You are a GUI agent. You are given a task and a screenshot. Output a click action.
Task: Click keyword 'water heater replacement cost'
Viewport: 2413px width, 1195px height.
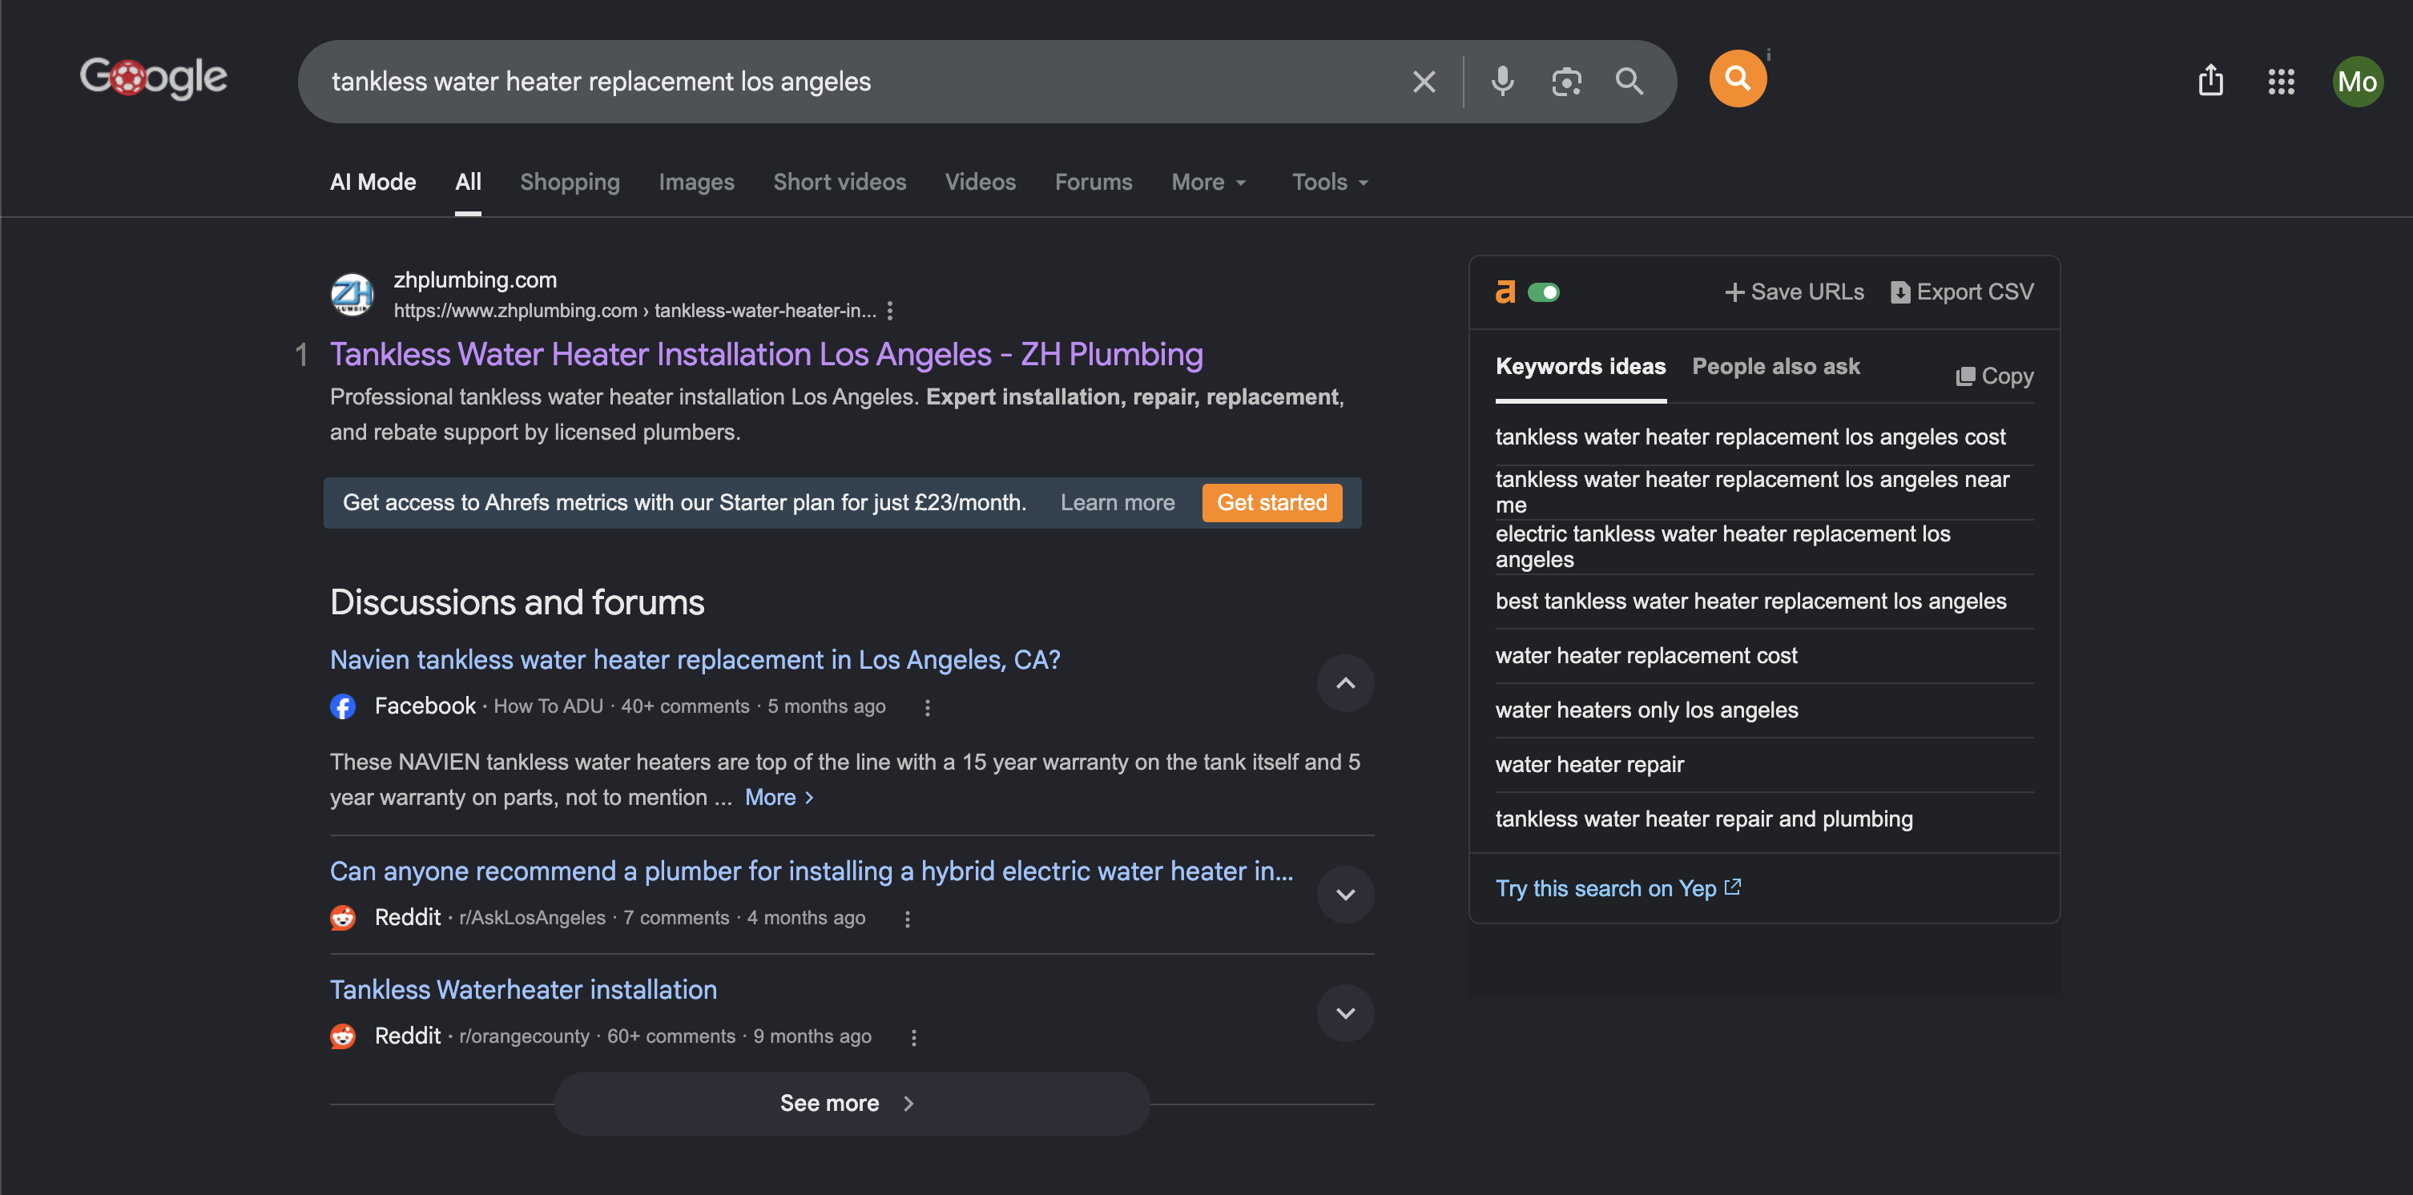tap(1646, 655)
